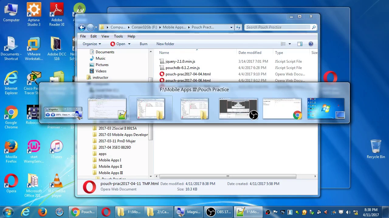The image size is (389, 218).
Task: Select the file pouchdb-6.1.2.min.js
Action: coord(182,68)
